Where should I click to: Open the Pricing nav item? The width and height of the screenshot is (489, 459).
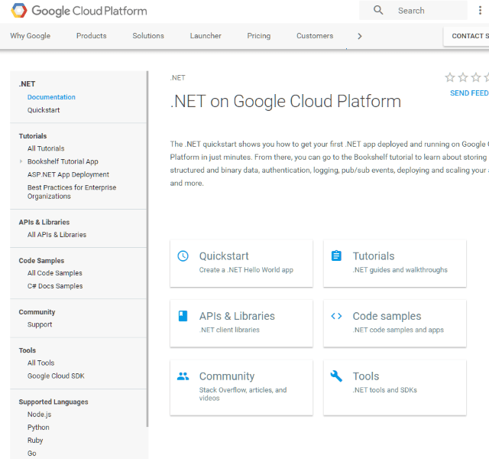259,36
